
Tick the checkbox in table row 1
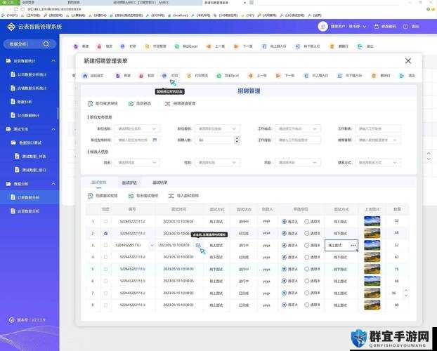[x=105, y=221]
